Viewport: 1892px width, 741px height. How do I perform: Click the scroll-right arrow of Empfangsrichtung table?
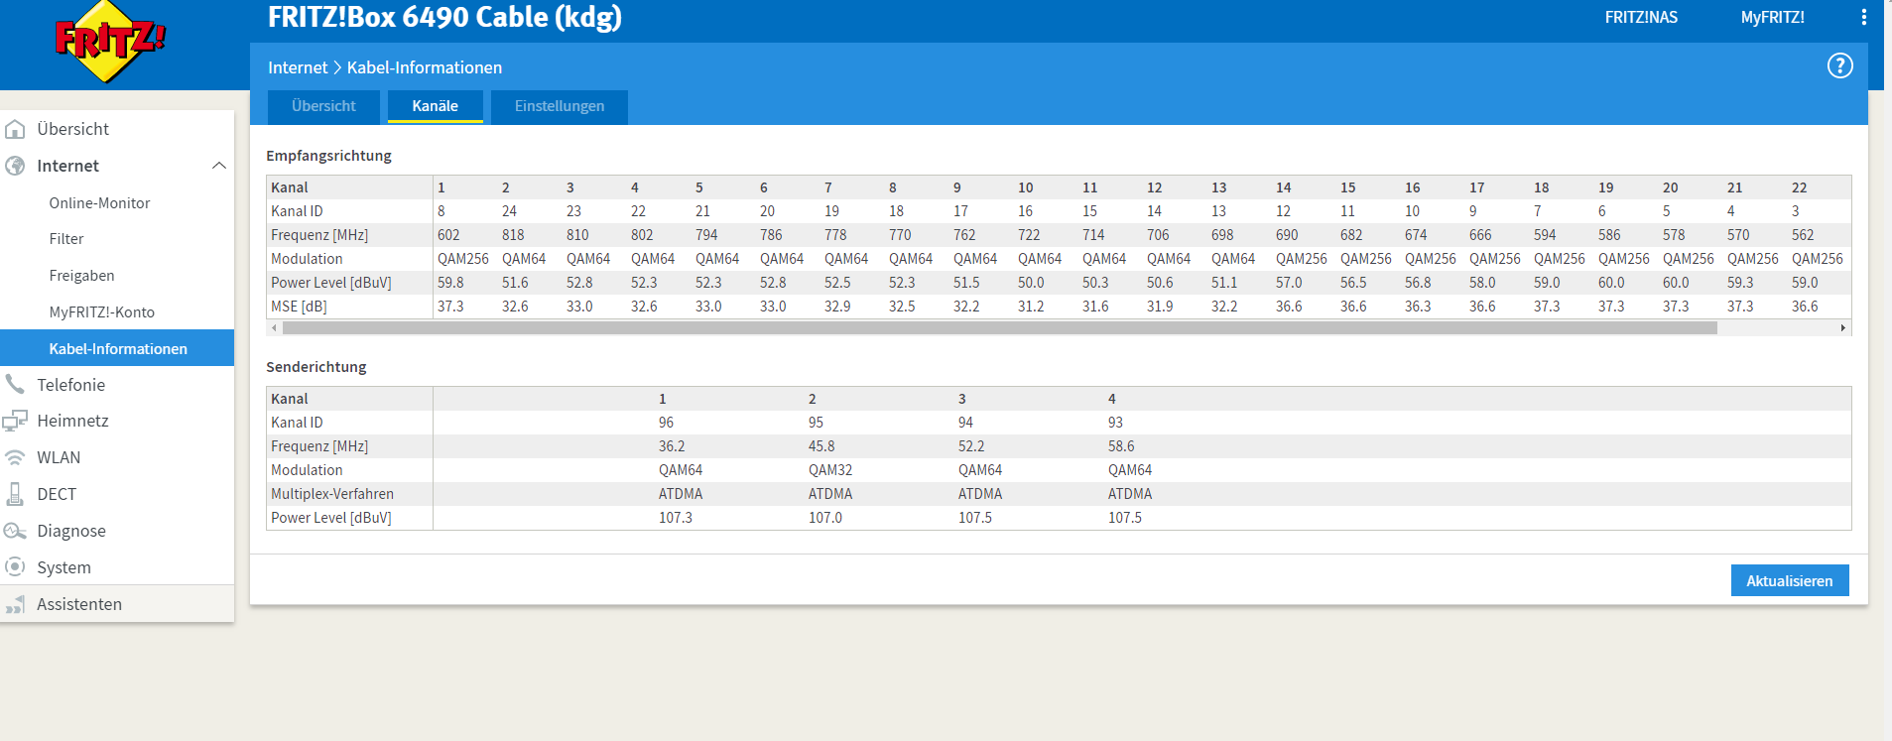tap(1843, 327)
